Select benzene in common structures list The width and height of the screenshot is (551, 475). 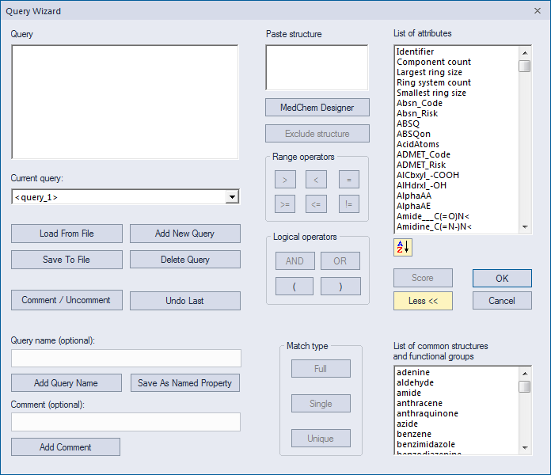pyautogui.click(x=414, y=434)
